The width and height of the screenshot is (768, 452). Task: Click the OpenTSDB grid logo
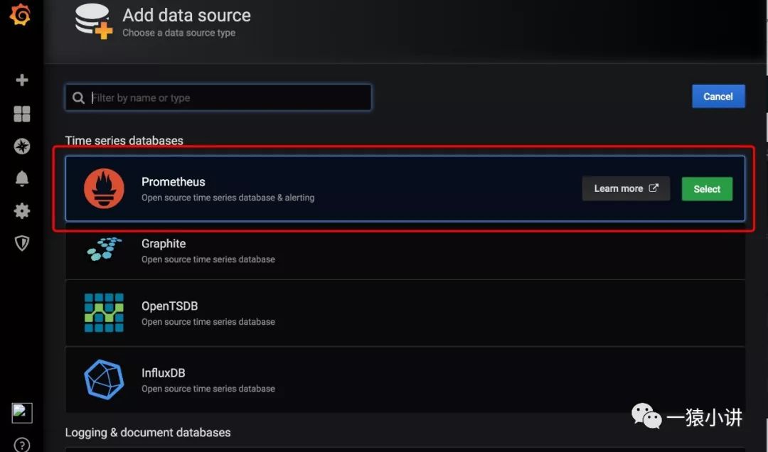tap(104, 313)
